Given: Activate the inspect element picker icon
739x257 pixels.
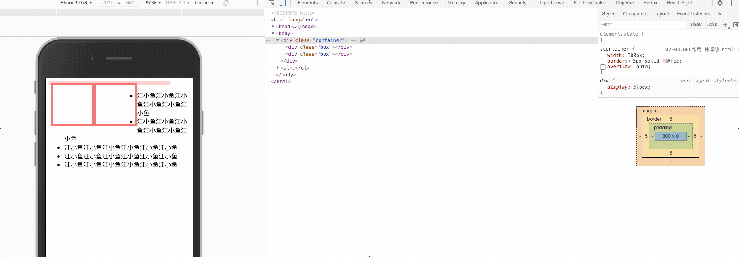Looking at the screenshot, I should 272,3.
